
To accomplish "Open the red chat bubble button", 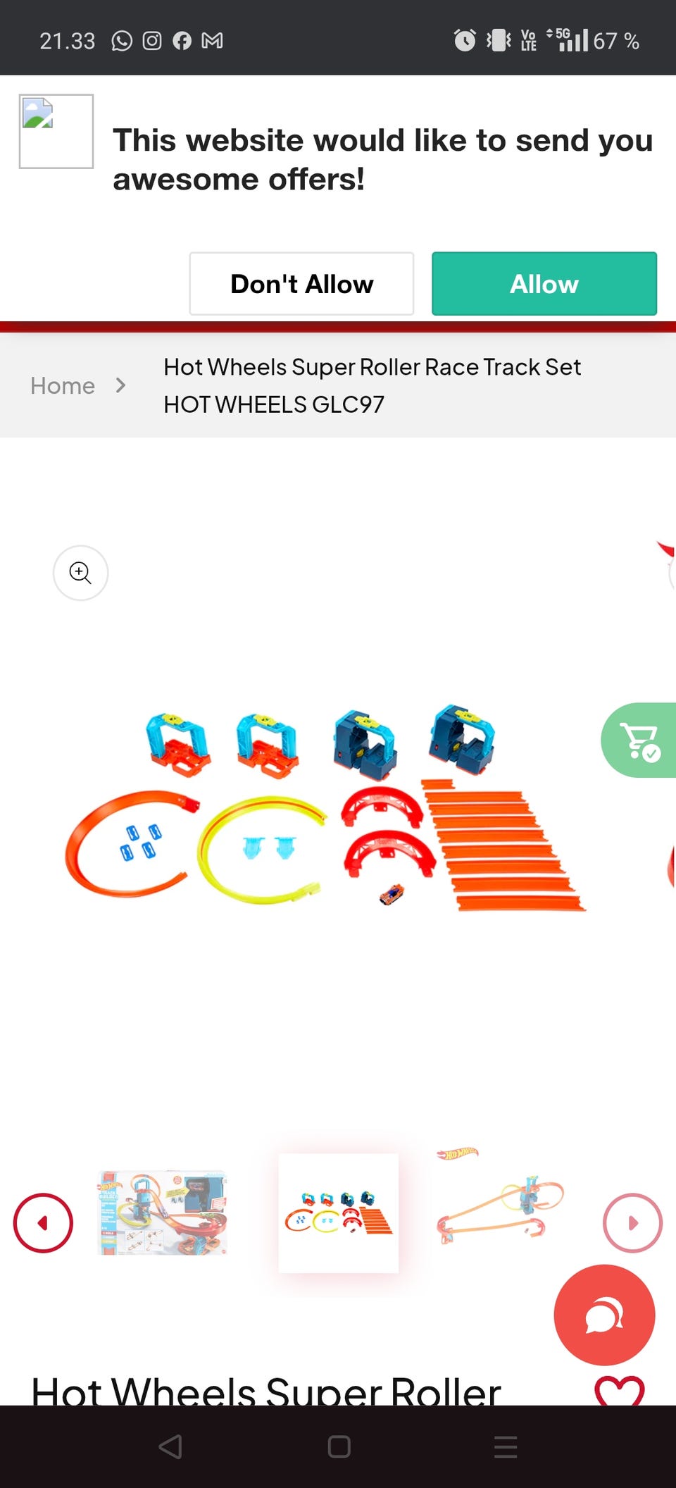I will (x=604, y=1315).
